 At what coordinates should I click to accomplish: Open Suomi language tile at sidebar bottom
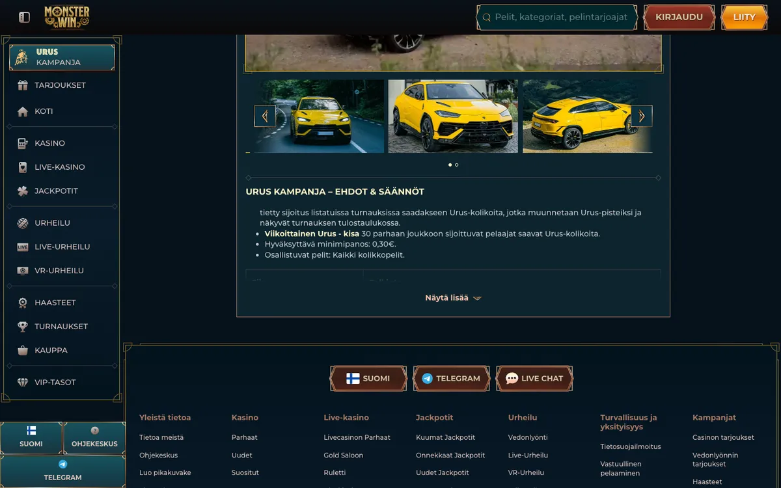[31, 438]
